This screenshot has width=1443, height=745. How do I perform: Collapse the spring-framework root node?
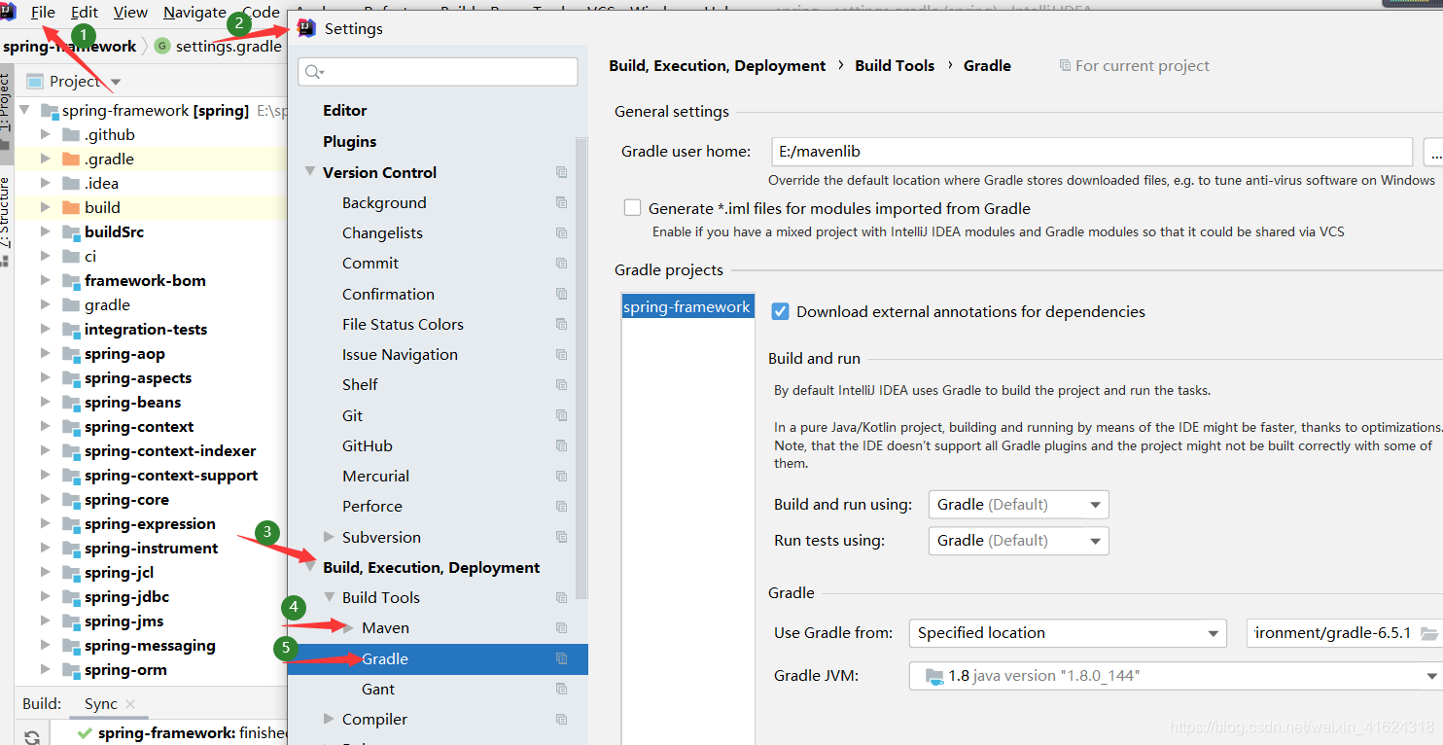coord(25,111)
